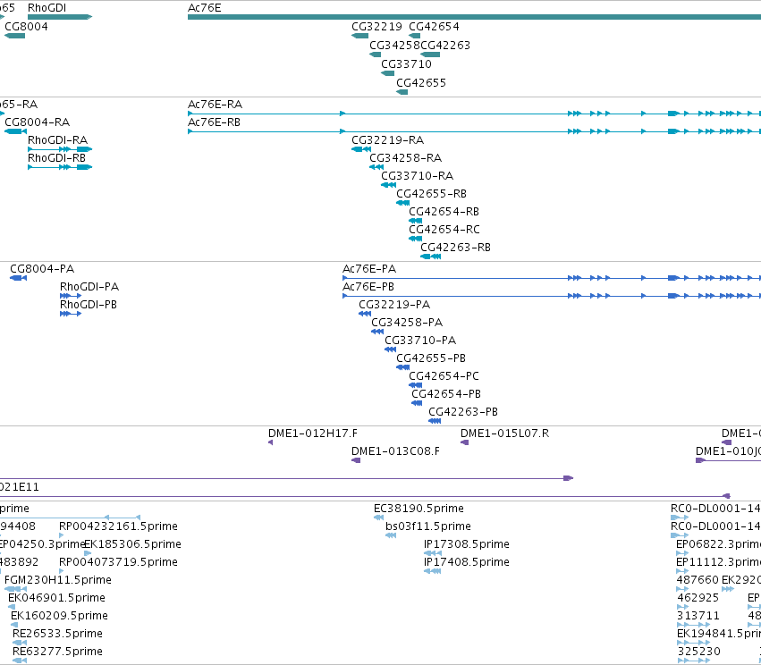The width and height of the screenshot is (761, 665).
Task: Click the CG42263 gene arrow glyph
Action: (430, 55)
